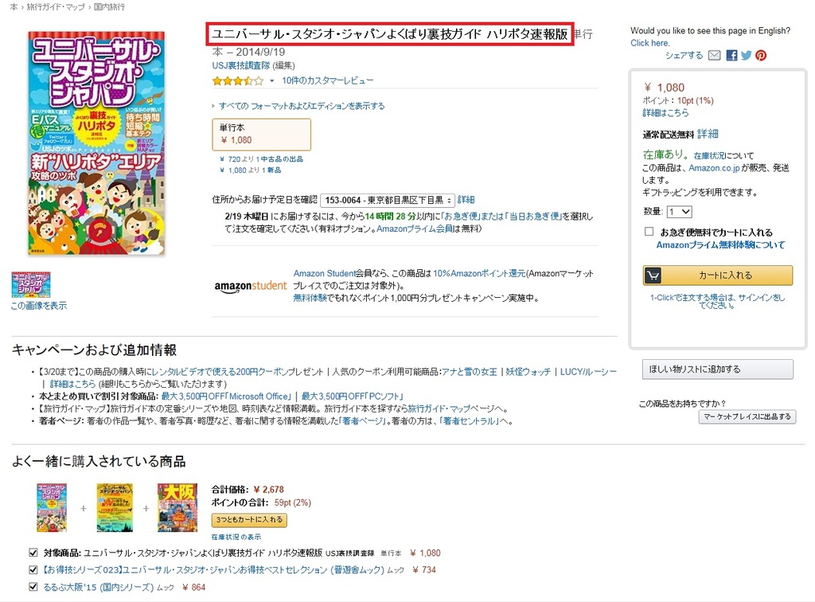The width and height of the screenshot is (815, 602).
Task: Share the book on Facebook
Action: [x=731, y=55]
